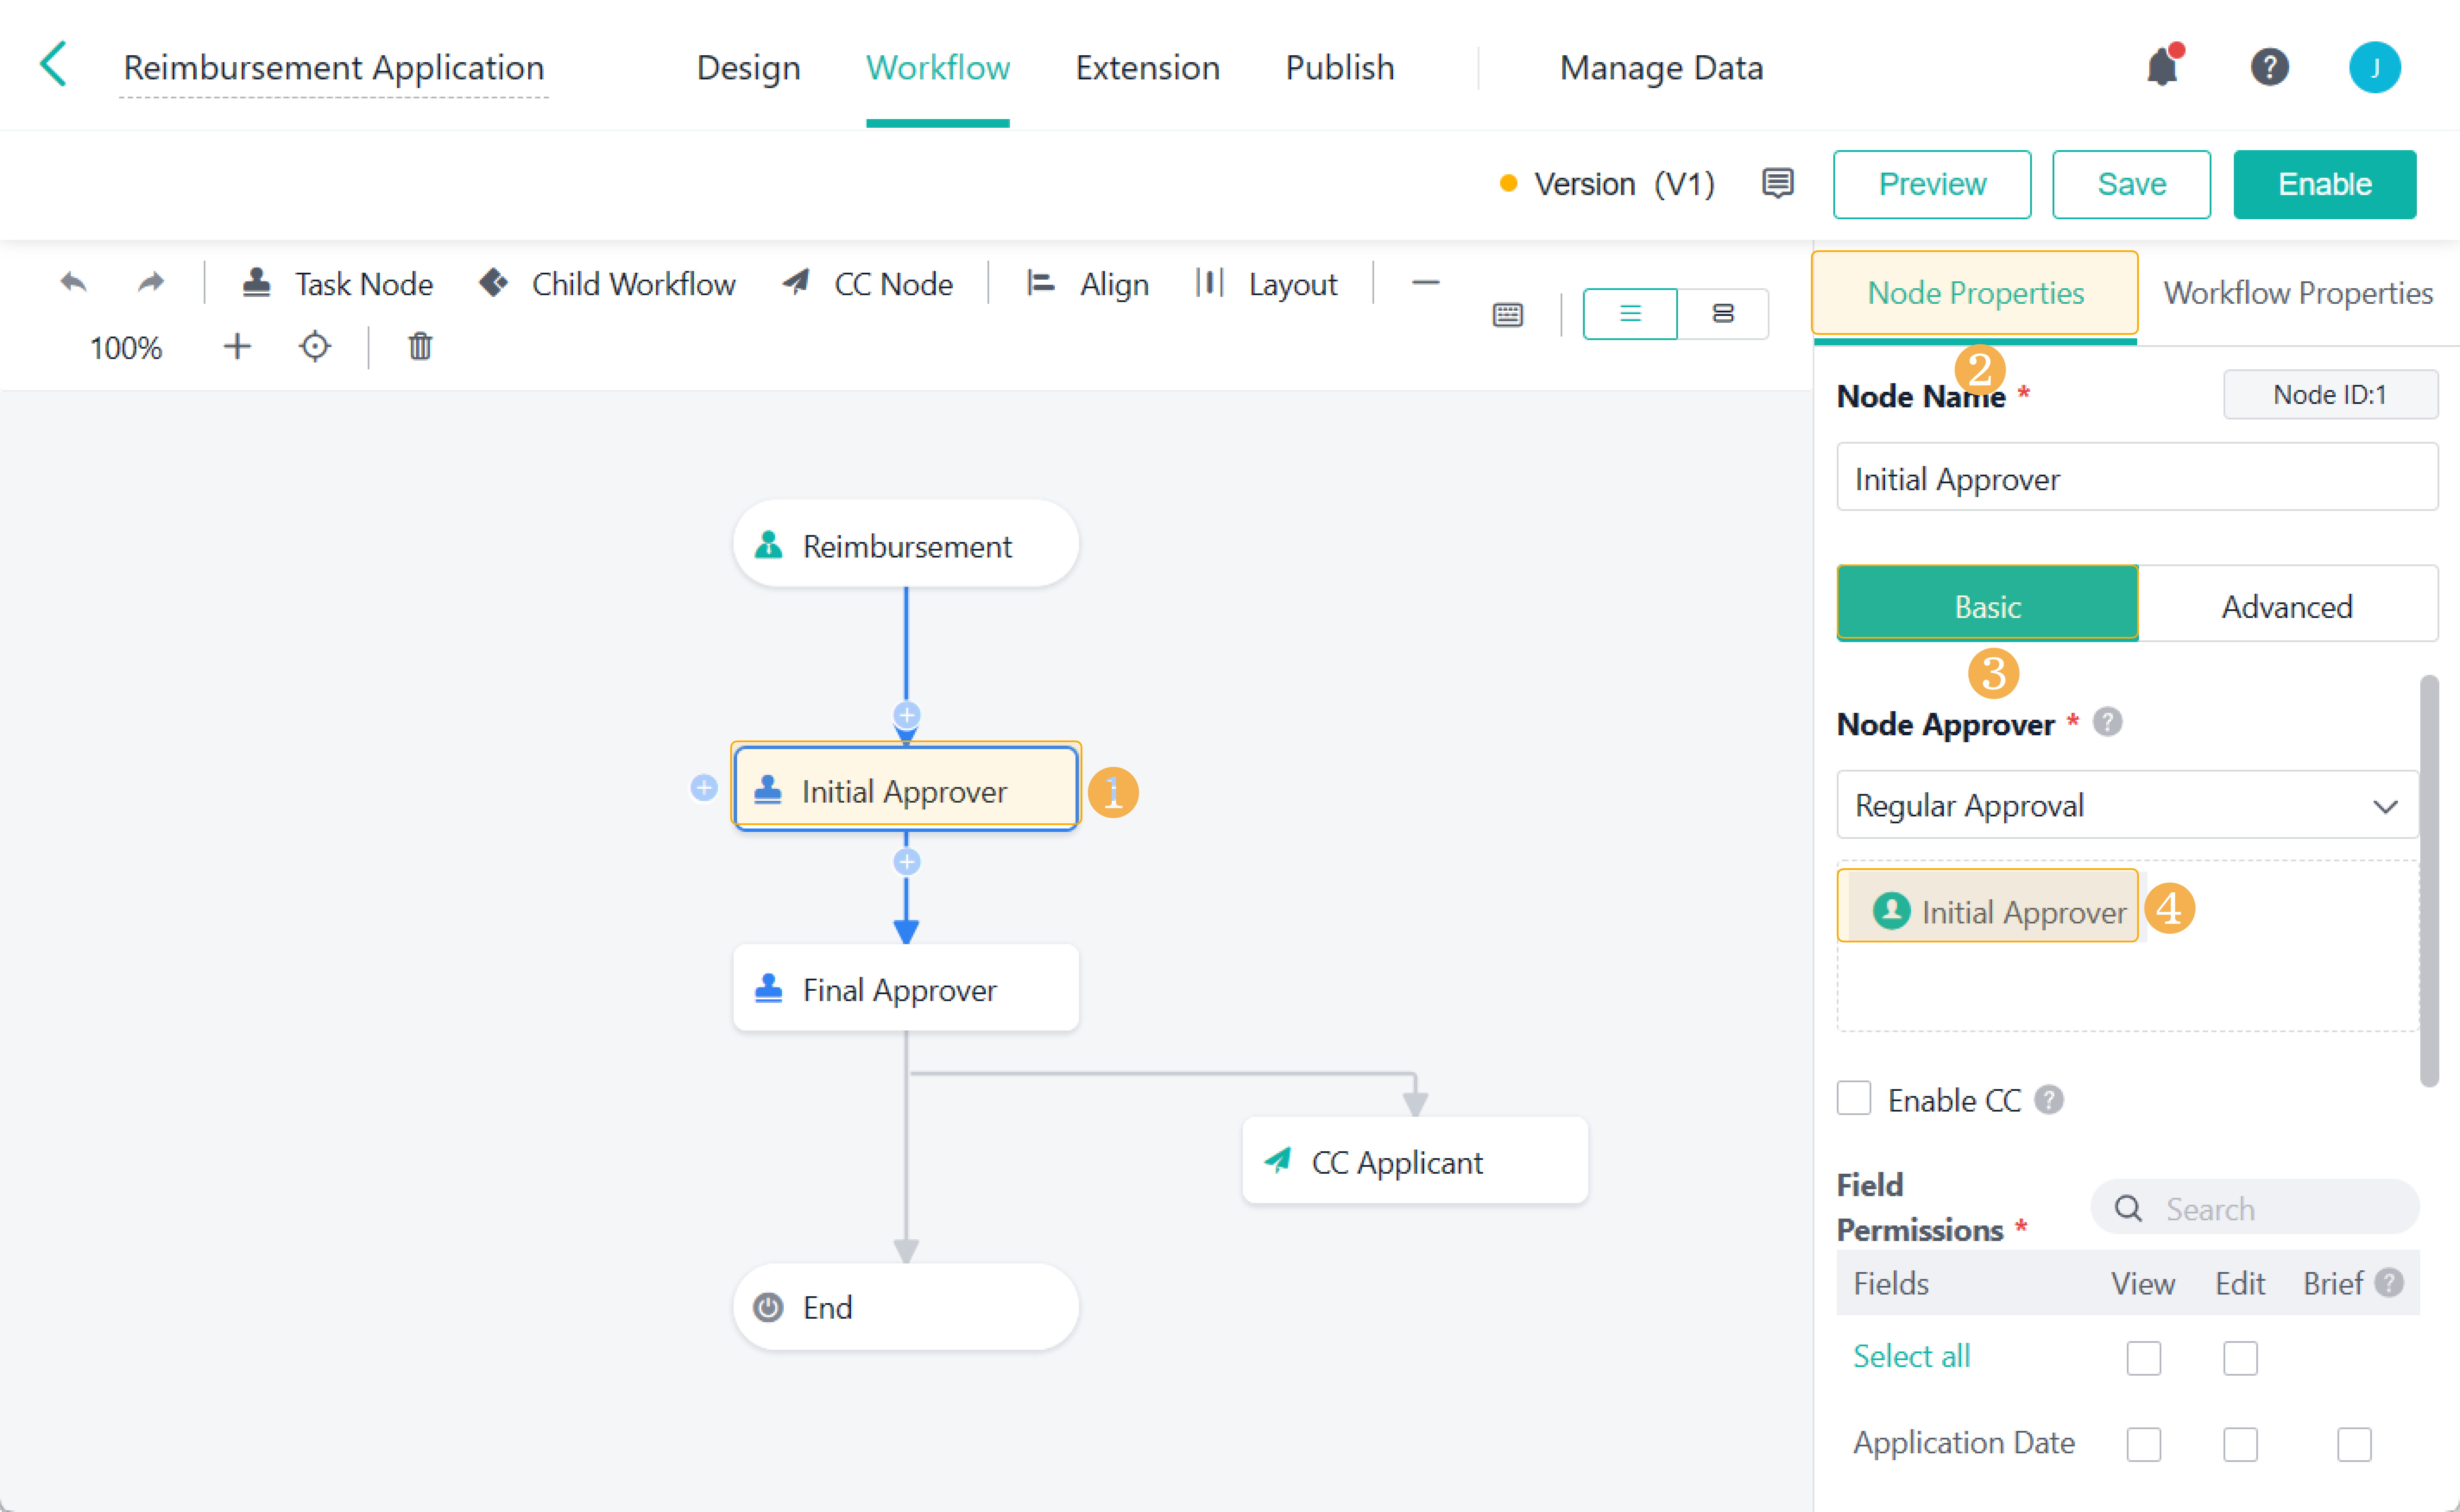Switch to the Advanced node settings

(x=2288, y=605)
